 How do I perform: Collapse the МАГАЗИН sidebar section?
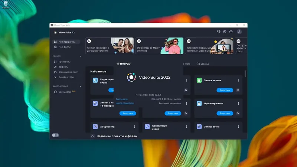pos(80,56)
